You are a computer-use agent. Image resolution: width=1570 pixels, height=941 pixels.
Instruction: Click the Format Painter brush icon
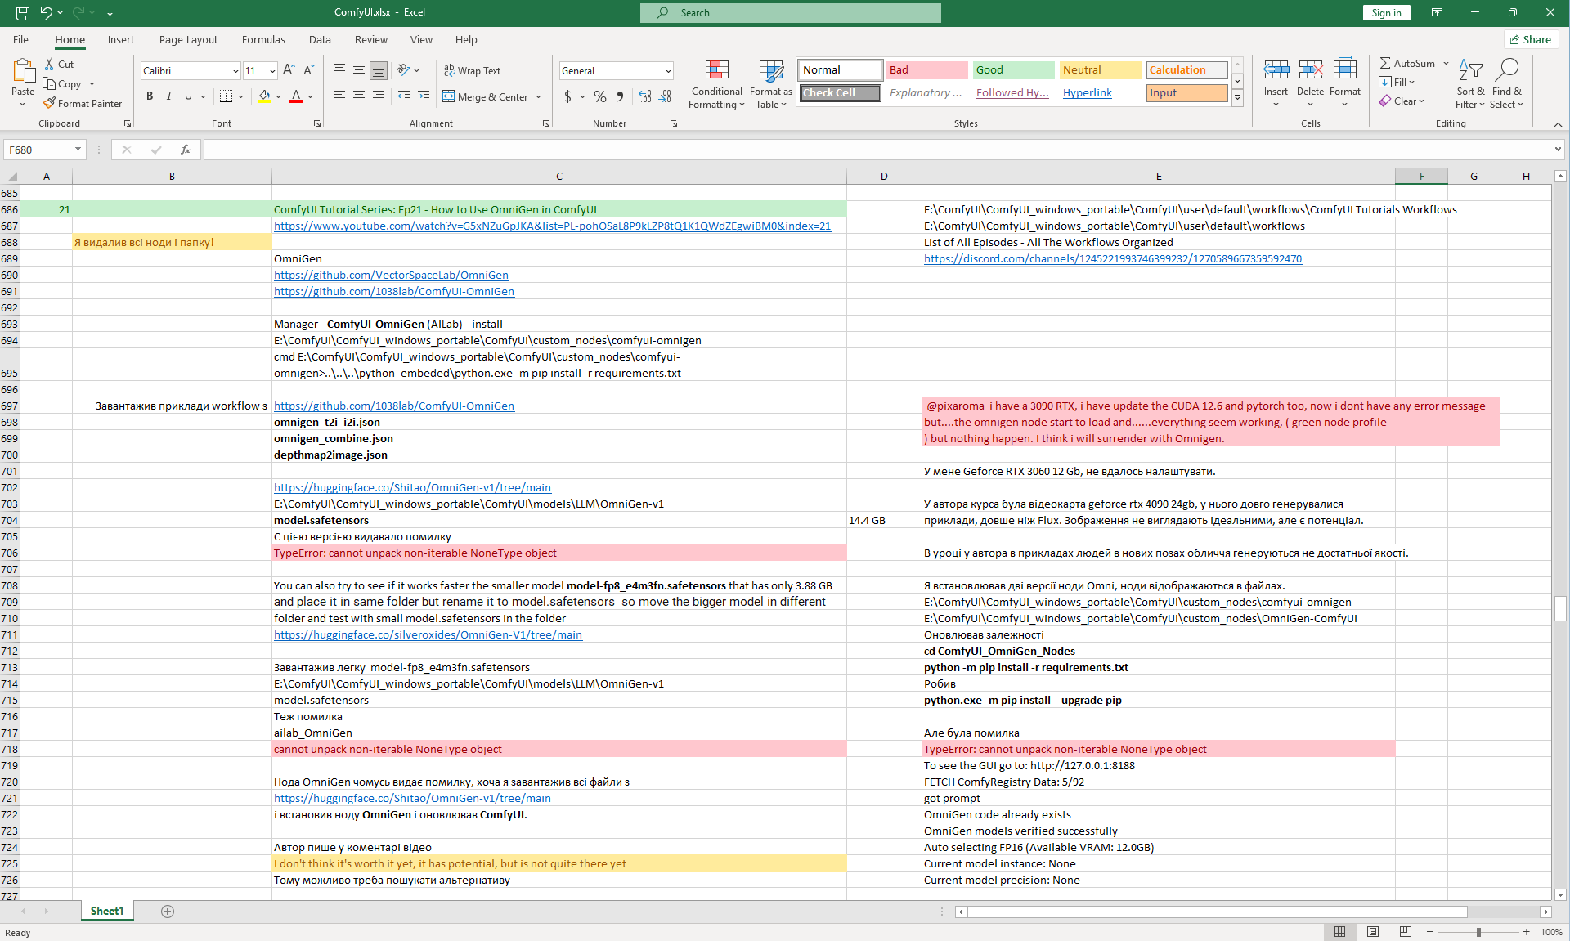[x=50, y=103]
